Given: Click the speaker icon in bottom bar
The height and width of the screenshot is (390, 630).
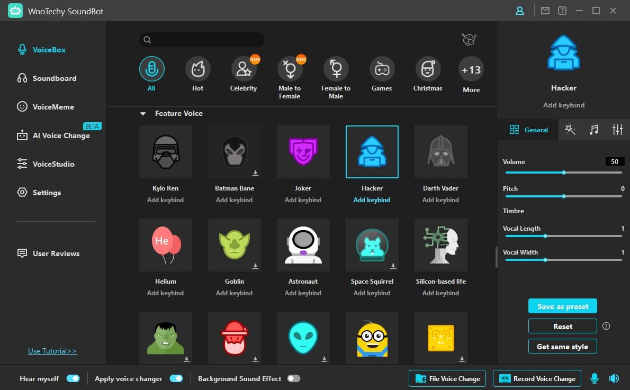Looking at the screenshot, I should pos(614,378).
